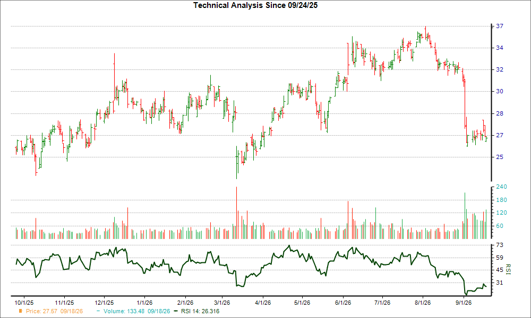Select the 7/1/26 date axis label

click(382, 303)
